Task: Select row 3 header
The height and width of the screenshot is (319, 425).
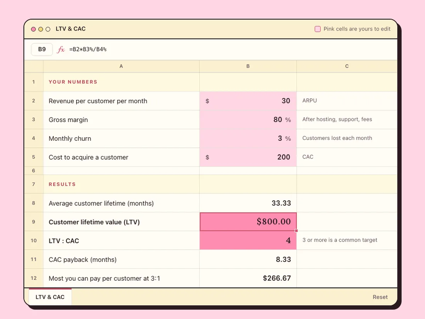Action: pyautogui.click(x=34, y=119)
